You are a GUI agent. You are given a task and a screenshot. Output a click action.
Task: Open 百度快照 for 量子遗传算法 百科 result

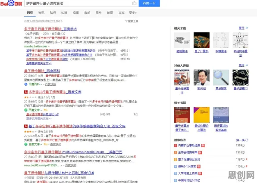pyautogui.click(x=50, y=84)
